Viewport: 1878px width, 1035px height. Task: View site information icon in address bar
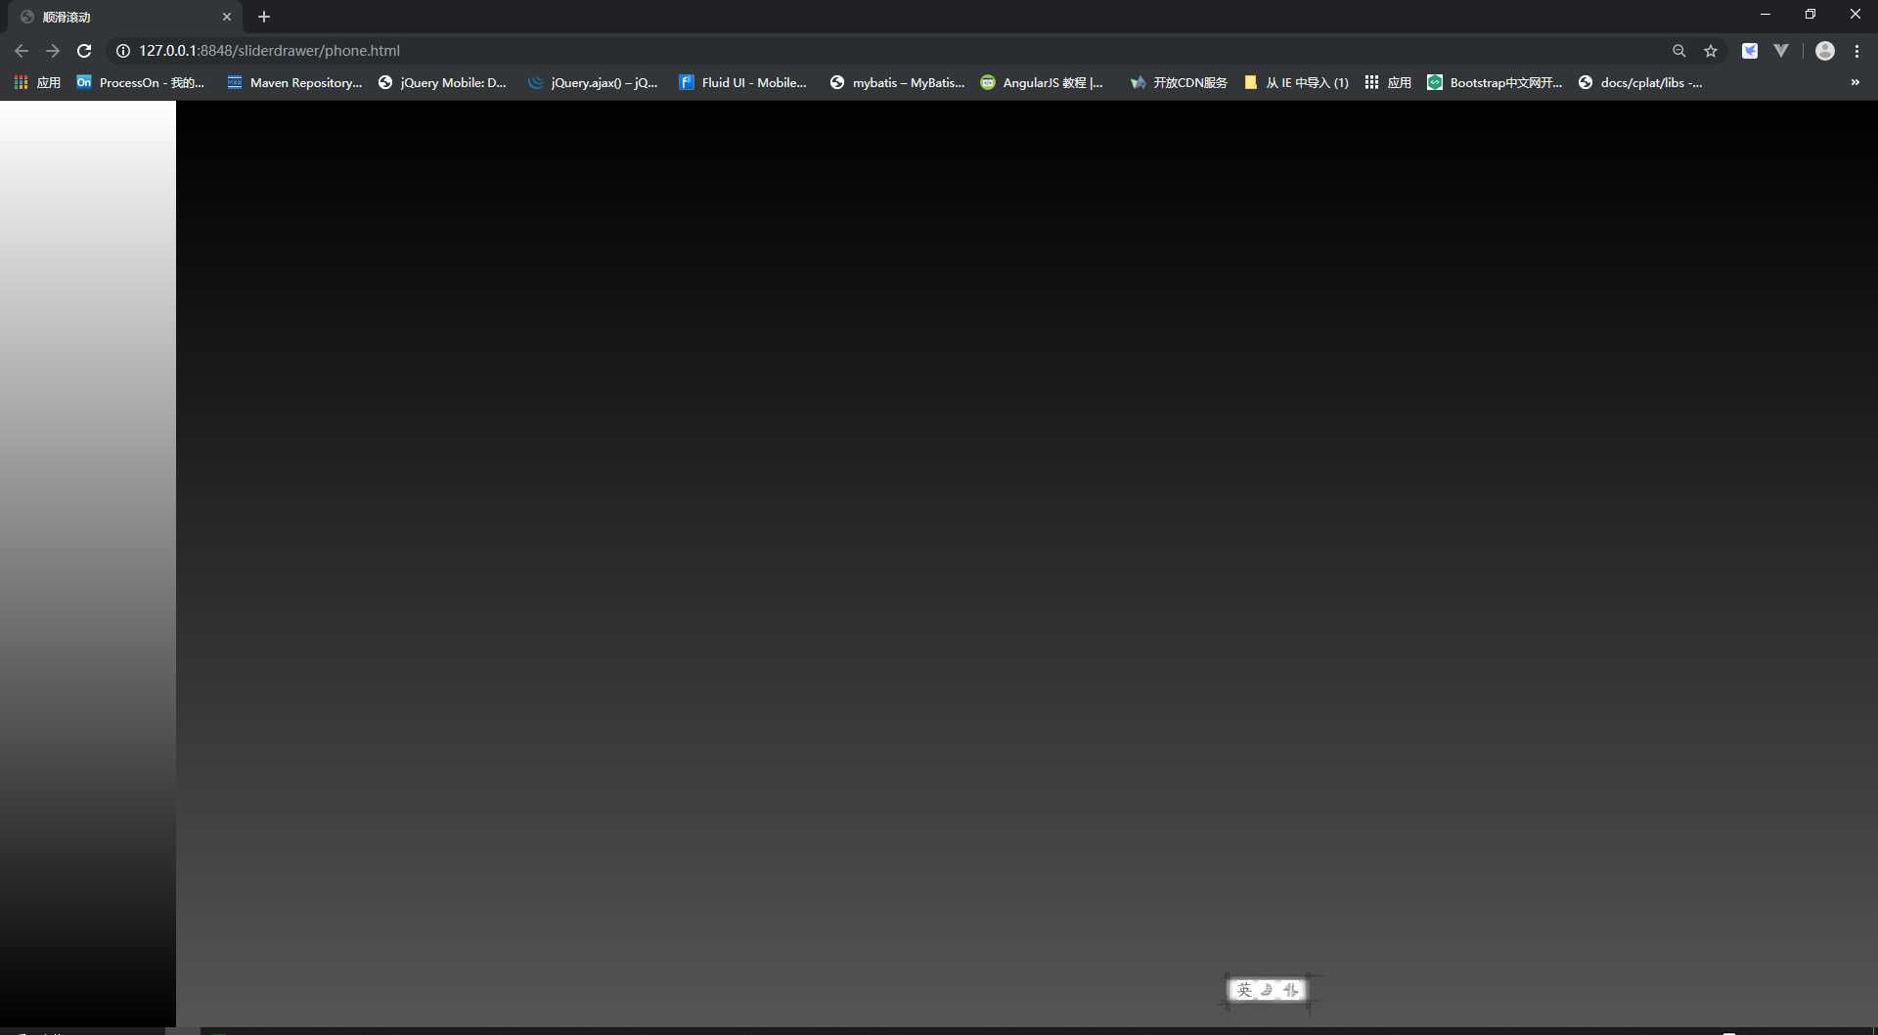click(x=123, y=51)
